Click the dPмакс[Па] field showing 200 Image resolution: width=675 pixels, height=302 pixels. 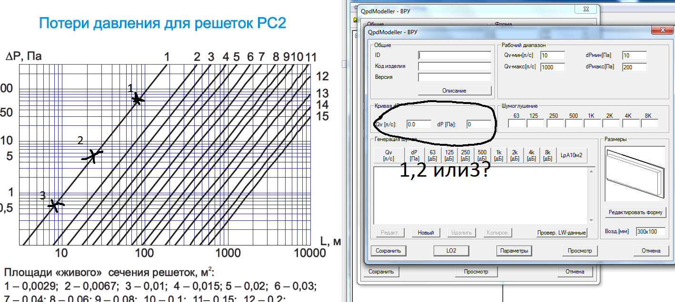[635, 67]
